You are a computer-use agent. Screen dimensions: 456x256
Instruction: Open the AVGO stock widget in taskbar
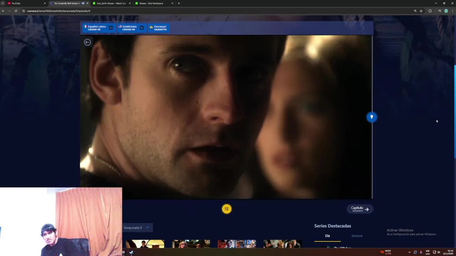[385, 252]
